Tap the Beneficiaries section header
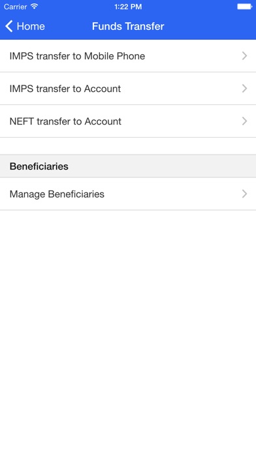This screenshot has height=454, width=256. (x=39, y=166)
